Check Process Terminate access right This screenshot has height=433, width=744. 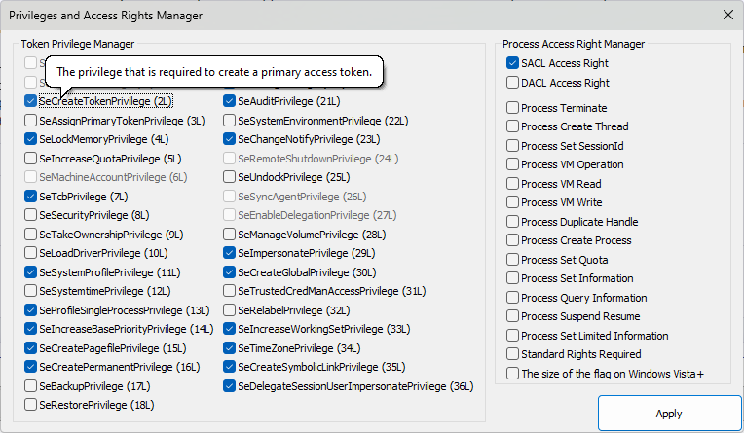coord(513,108)
